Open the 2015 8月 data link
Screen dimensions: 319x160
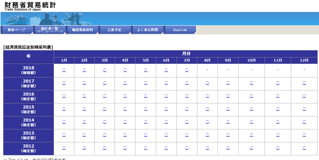[x=207, y=109]
